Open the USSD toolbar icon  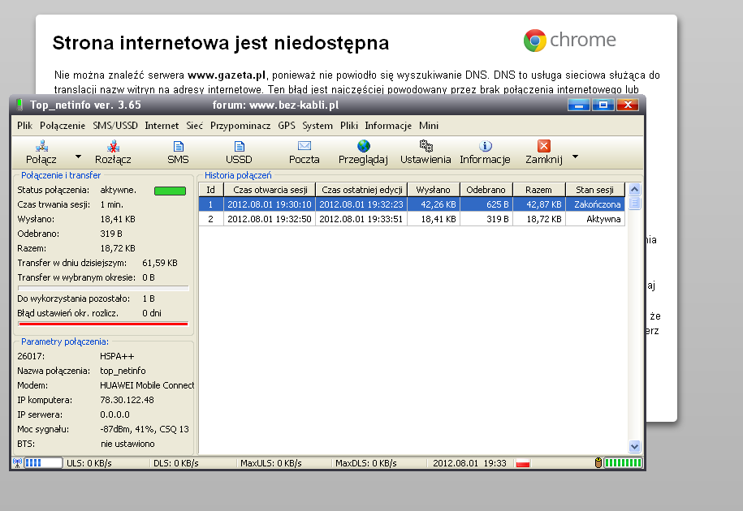240,146
